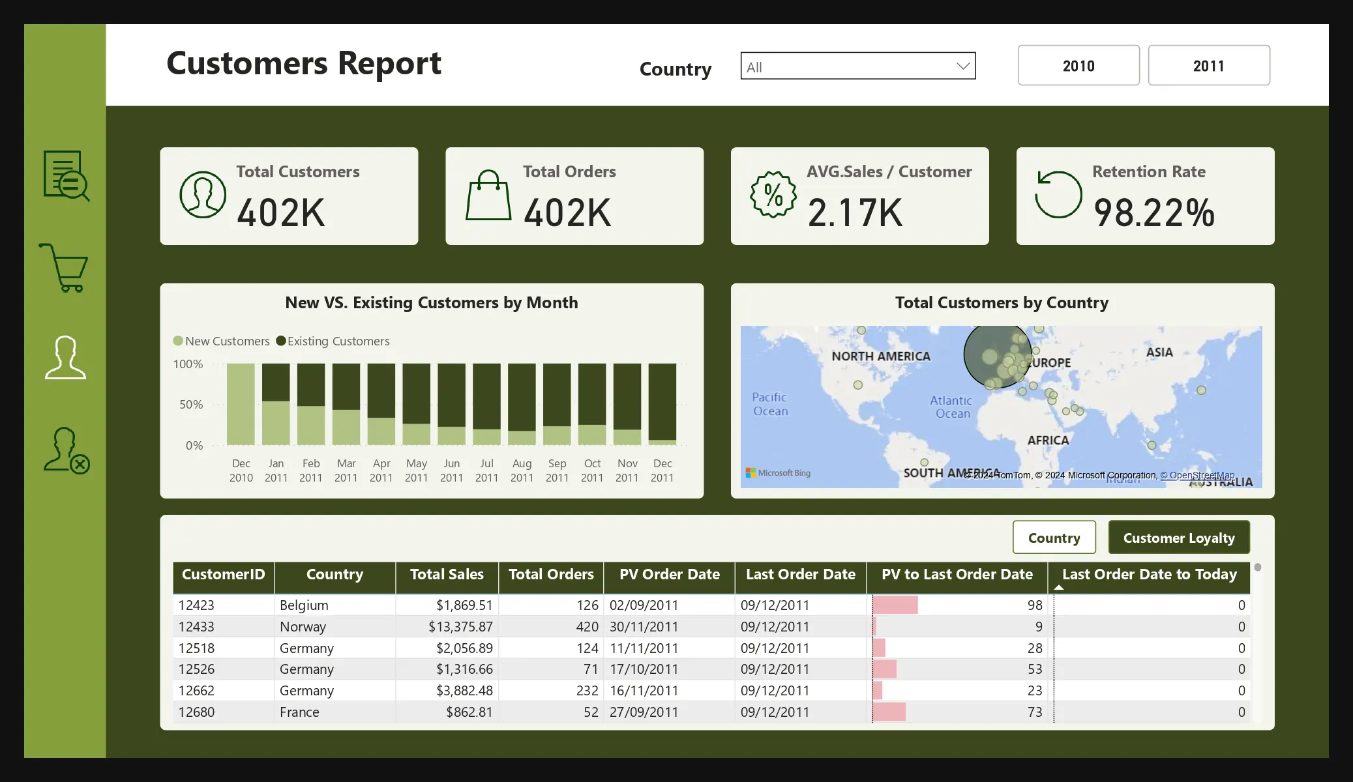The image size is (1353, 782).
Task: Open the lost customers icon with X
Action: tap(66, 450)
